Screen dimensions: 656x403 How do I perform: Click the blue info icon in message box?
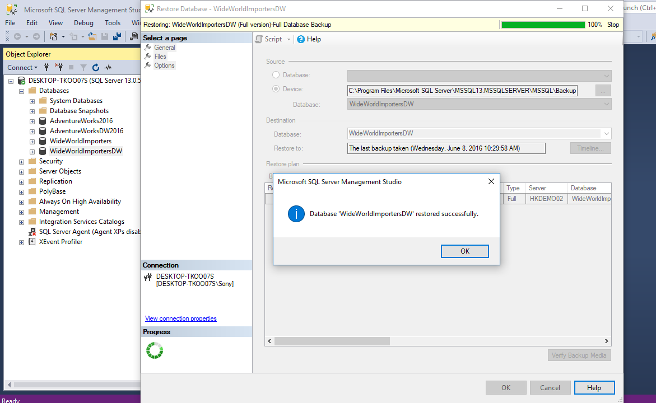296,214
